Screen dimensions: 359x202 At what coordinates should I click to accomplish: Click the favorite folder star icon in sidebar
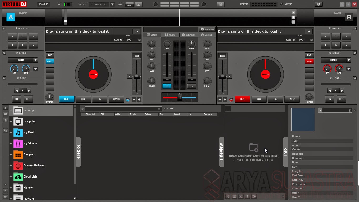tap(5, 108)
